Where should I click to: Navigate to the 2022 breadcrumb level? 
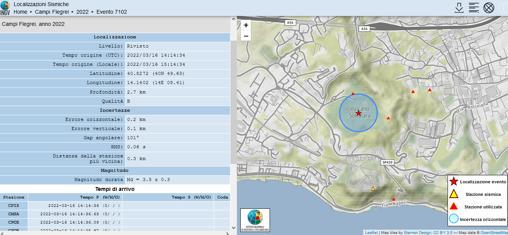tap(82, 12)
